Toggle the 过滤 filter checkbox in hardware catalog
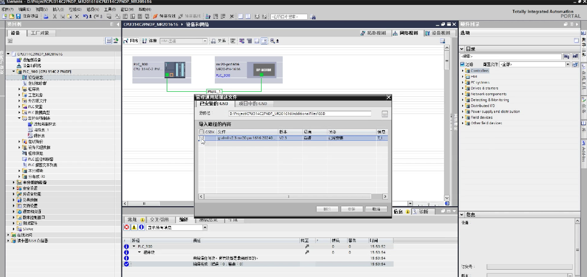Viewport: 587px width, 277px height. (x=463, y=64)
